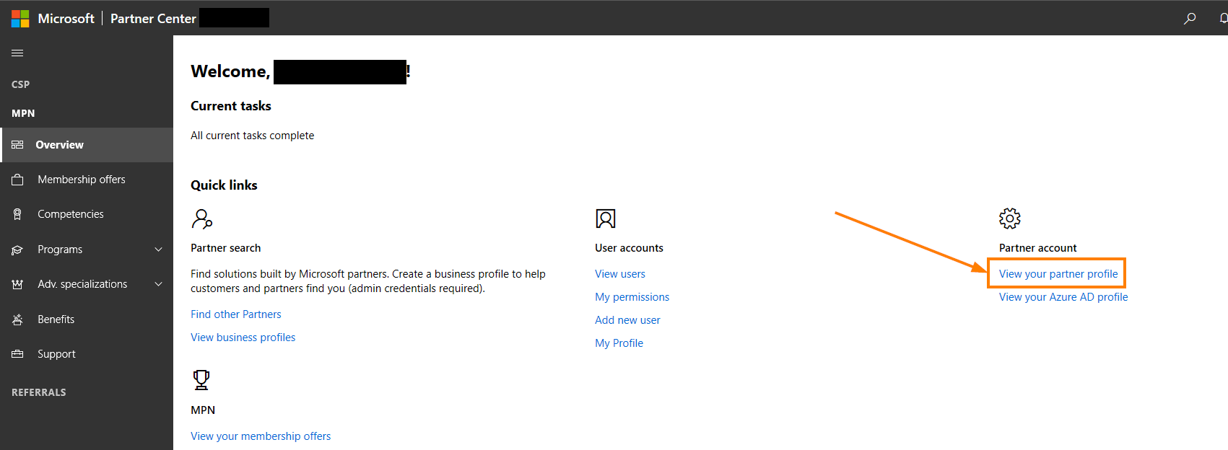The width and height of the screenshot is (1228, 450).
Task: Open View your membership offers link
Action: [261, 436]
